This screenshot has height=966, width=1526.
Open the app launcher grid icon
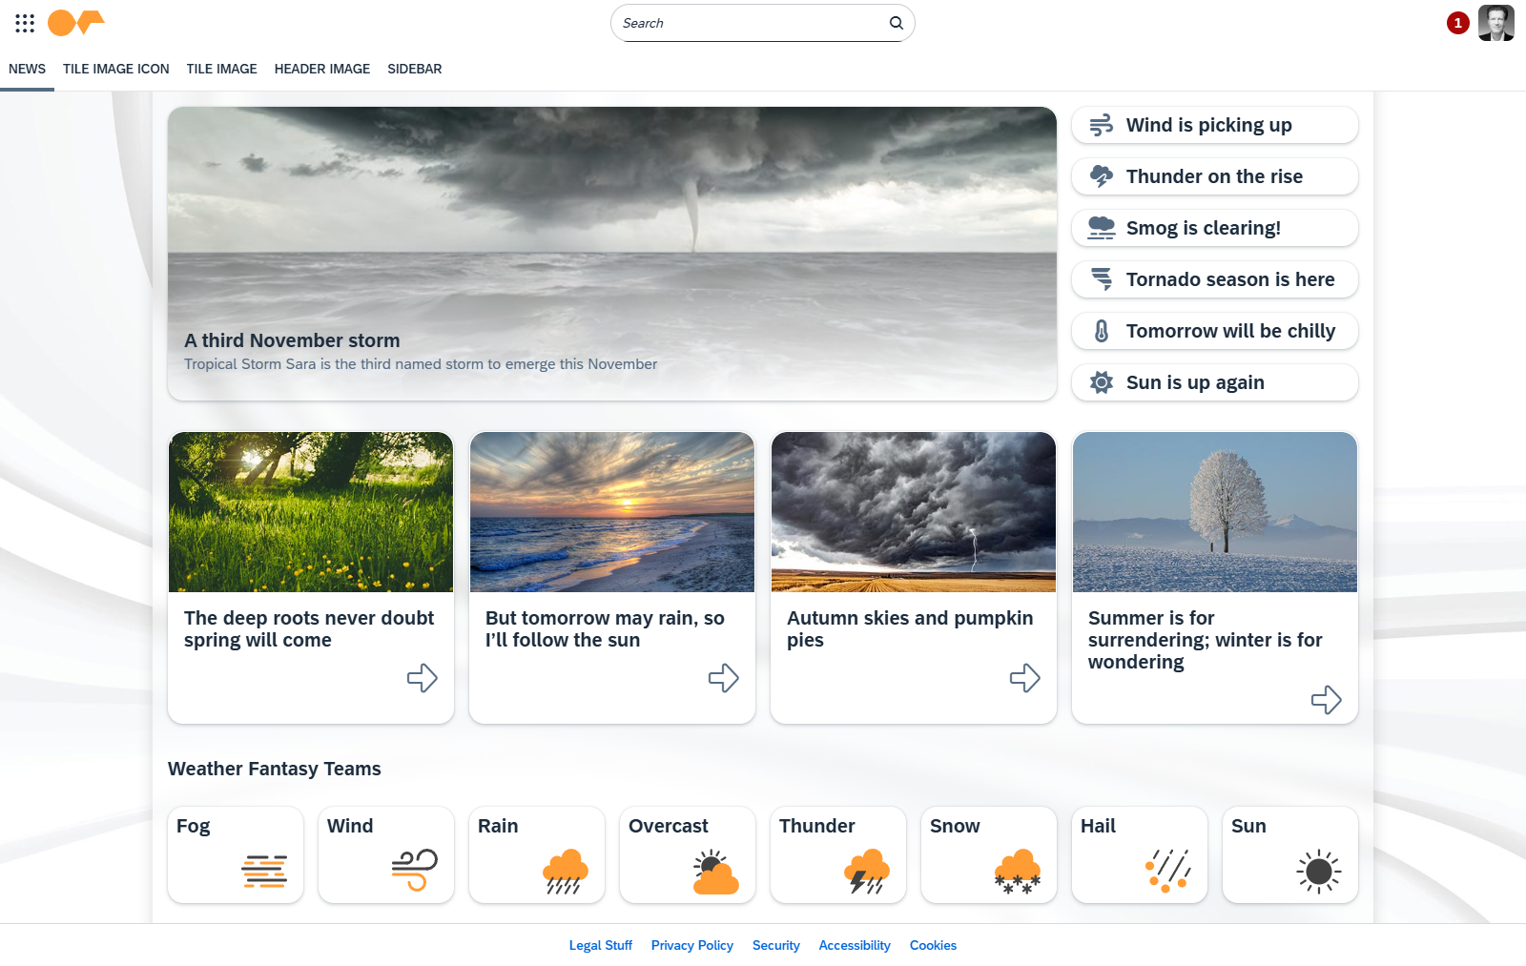pos(25,23)
